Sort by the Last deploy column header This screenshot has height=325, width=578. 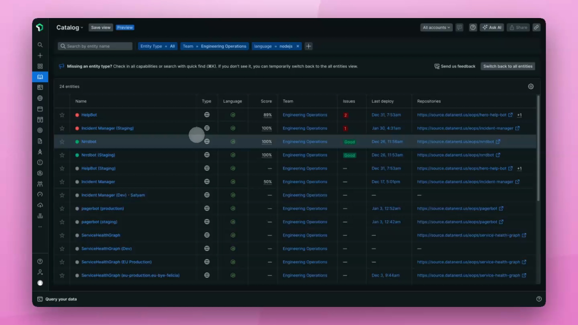pyautogui.click(x=382, y=101)
